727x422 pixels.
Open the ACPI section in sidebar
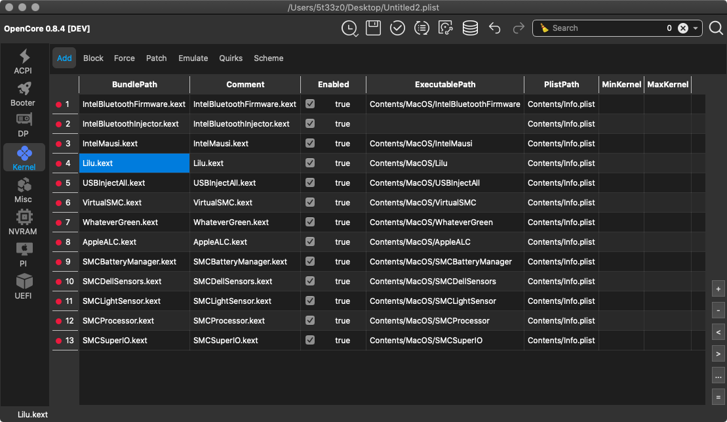click(x=23, y=62)
